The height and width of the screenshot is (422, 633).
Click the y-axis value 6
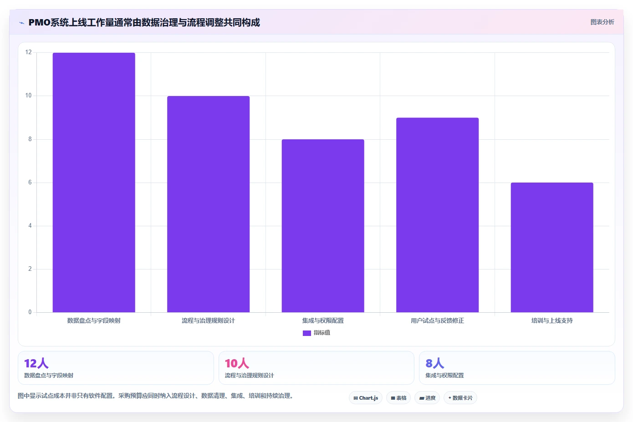tap(30, 183)
